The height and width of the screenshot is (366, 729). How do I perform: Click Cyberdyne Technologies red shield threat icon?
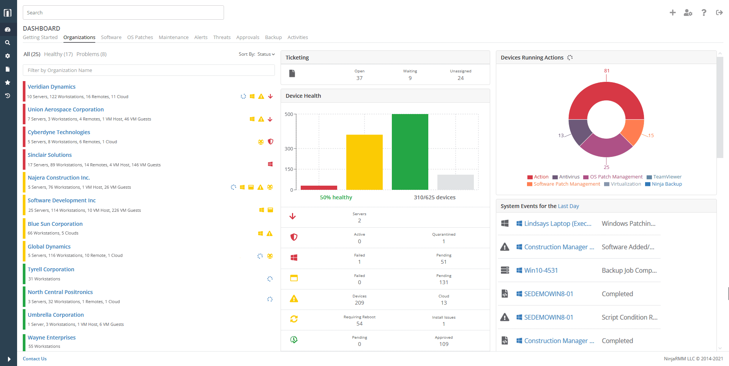point(270,142)
